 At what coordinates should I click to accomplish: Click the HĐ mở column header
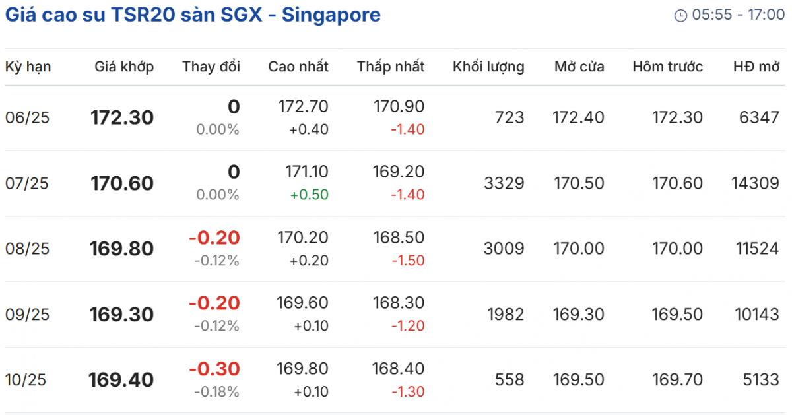(x=756, y=67)
